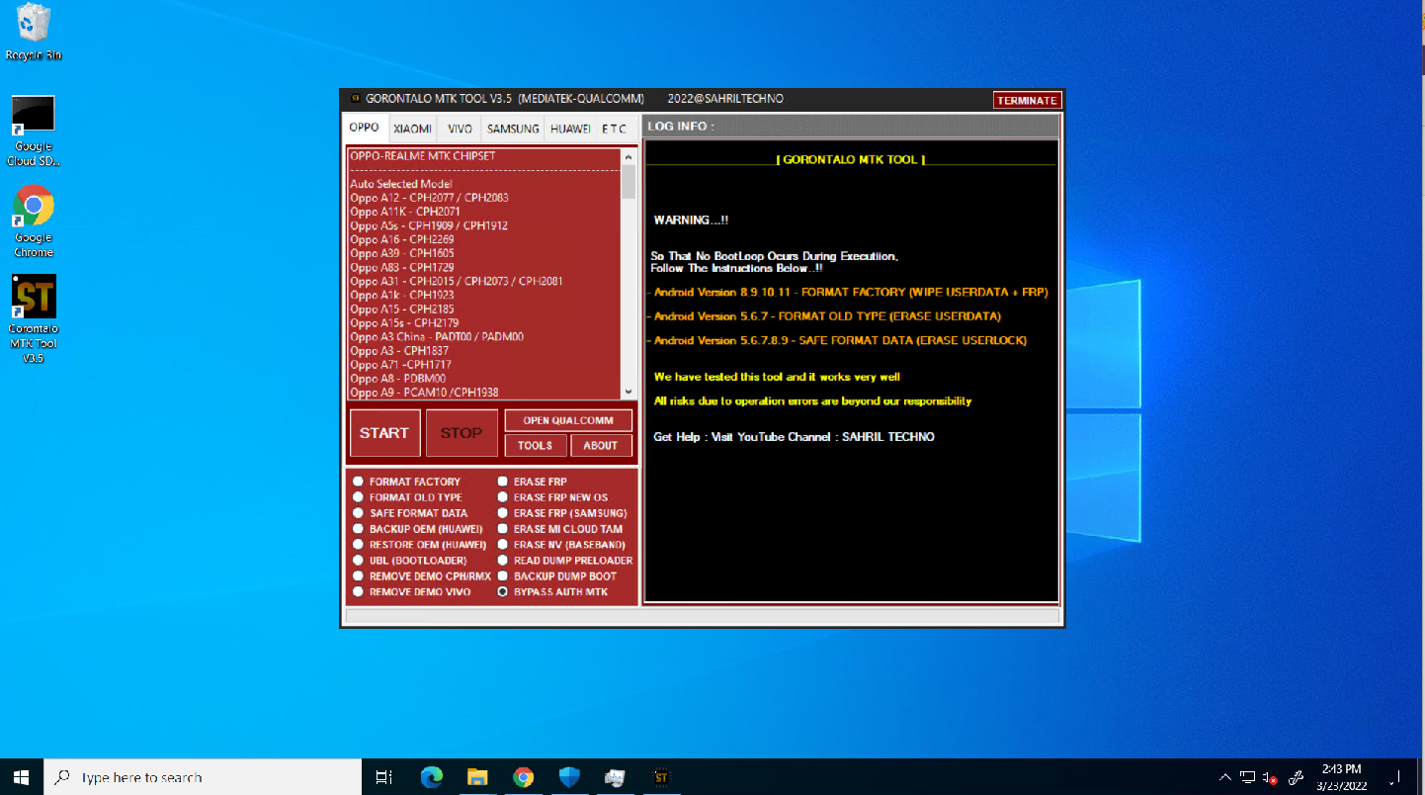Select Oppo A3 China - PADT00 / PADM00
Screen dimensions: 1425x795
click(x=437, y=336)
